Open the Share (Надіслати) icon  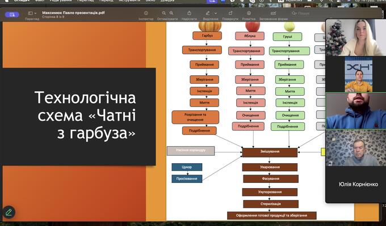pos(189,13)
